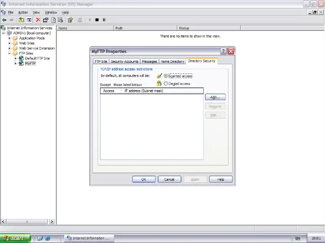Click the Back arrow in the toolbar
This screenshot has height=243, width=325.
coord(4,20)
